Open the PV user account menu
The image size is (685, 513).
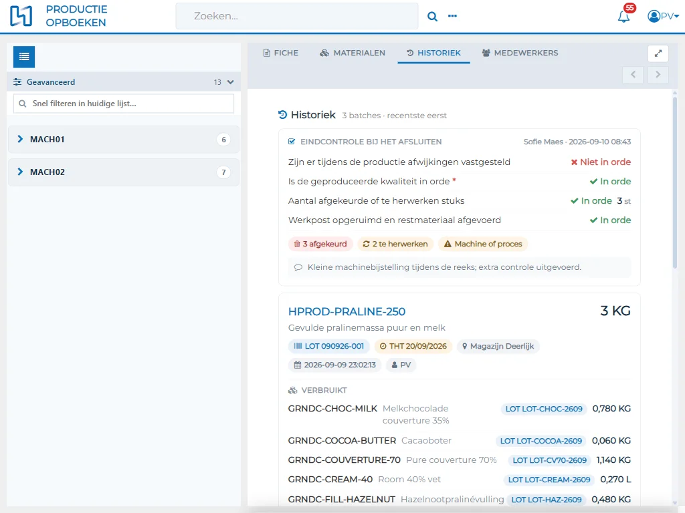click(663, 16)
